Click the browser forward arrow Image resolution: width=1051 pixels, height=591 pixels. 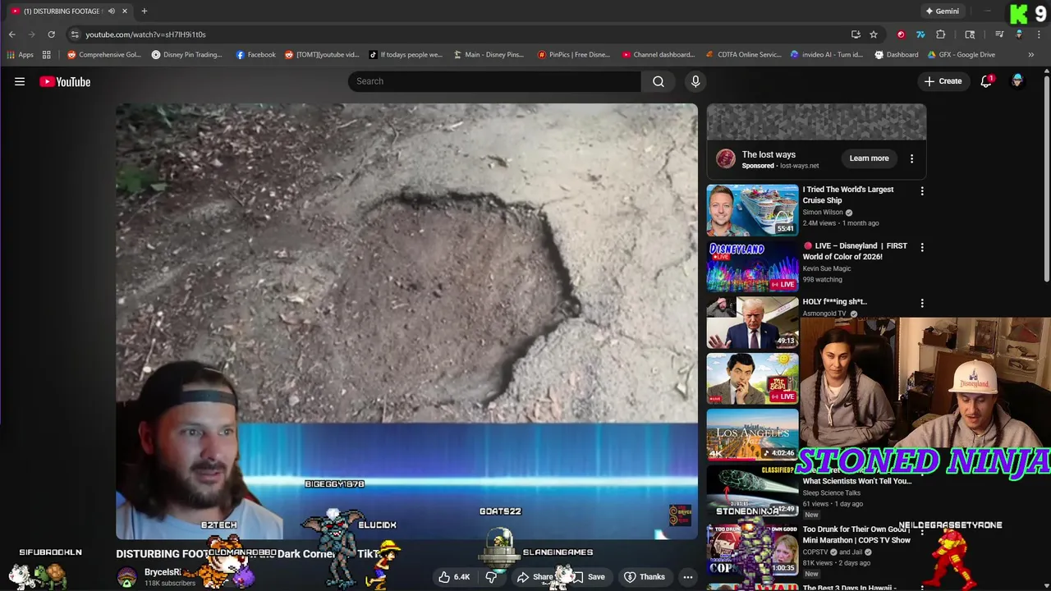click(x=32, y=34)
